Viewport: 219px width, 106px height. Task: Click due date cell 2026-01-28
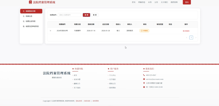pyautogui.click(x=106, y=31)
